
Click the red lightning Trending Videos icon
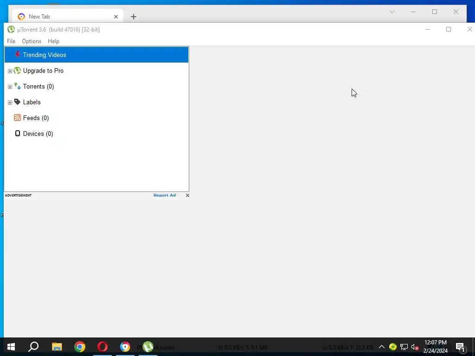17,55
